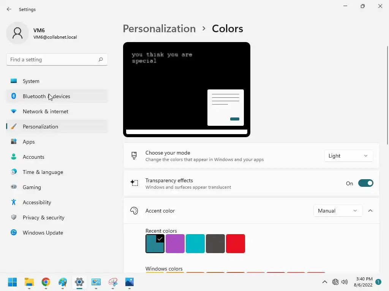This screenshot has width=389, height=291.
Task: Open the clock and date flyout
Action: [x=363, y=282]
